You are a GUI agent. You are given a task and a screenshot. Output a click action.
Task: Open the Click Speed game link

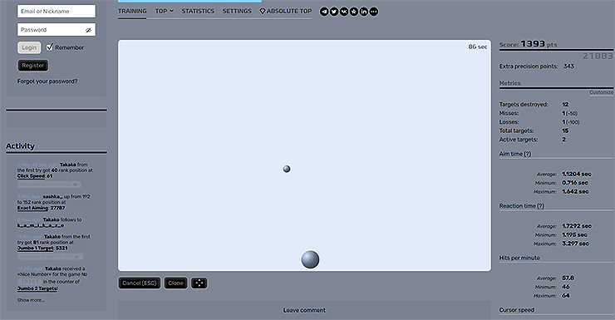(x=31, y=176)
